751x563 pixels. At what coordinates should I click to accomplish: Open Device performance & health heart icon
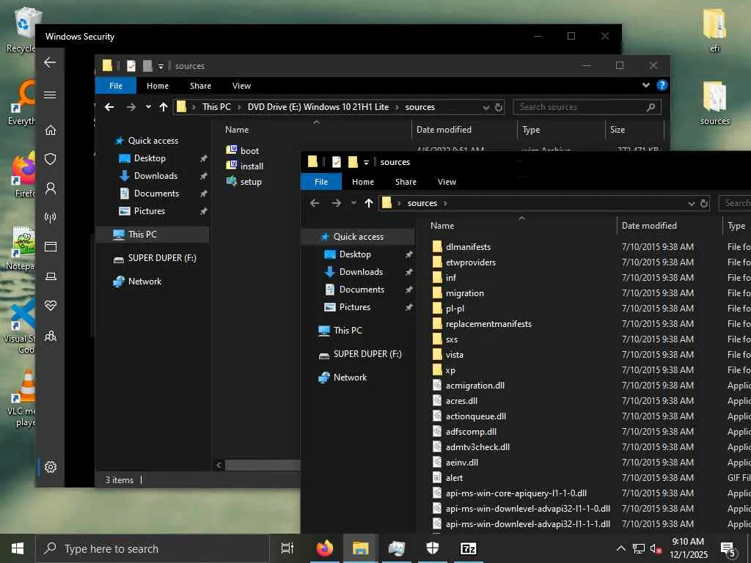click(x=51, y=306)
